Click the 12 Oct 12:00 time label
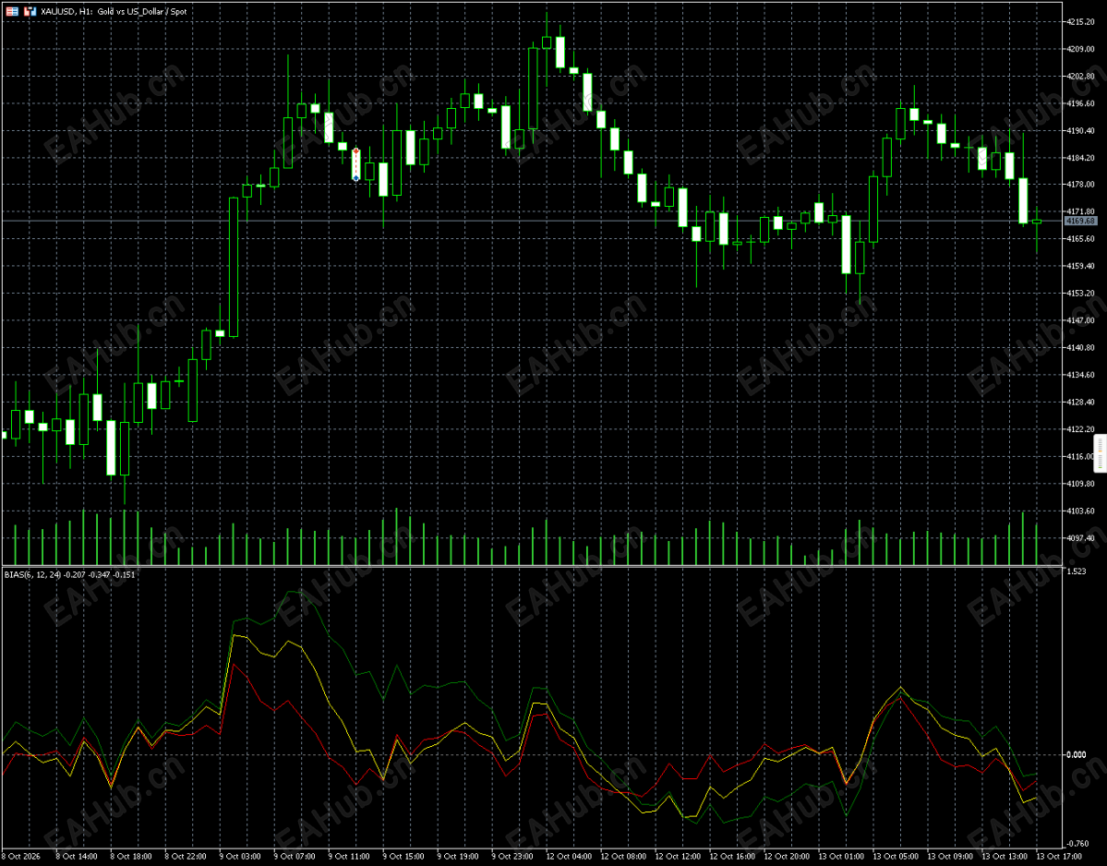The height and width of the screenshot is (866, 1107). click(678, 857)
